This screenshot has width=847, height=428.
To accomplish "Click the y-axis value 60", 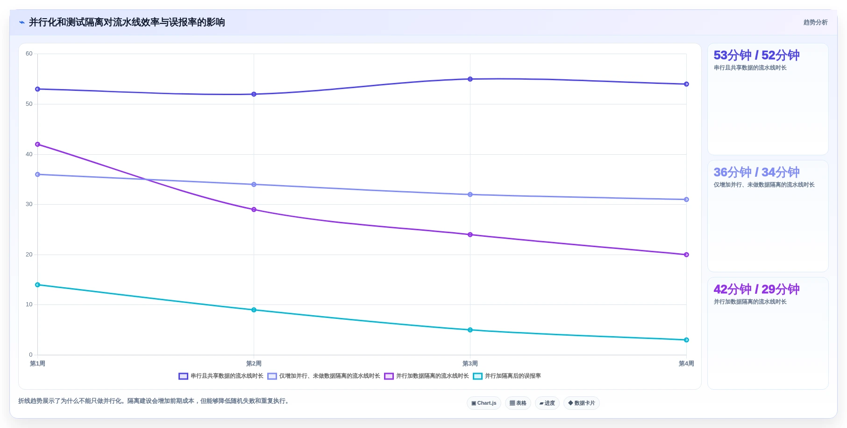I will (29, 54).
